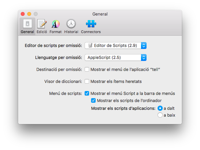Viewport: 200px width, 150px height.
Task: Click the "Llenguatge per omissió:" label
Action: (x=59, y=57)
